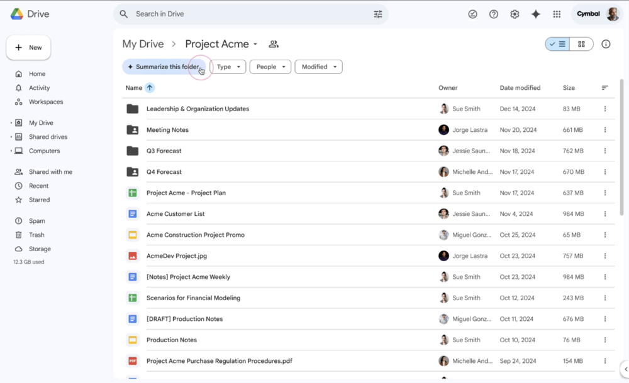This screenshot has height=383, width=629.
Task: Click the search magnifier icon
Action: 123,14
